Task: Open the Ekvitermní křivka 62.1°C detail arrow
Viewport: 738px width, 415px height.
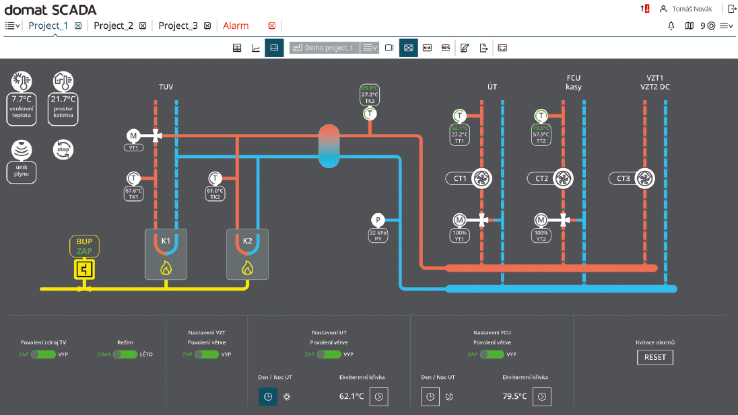Action: [x=378, y=397]
